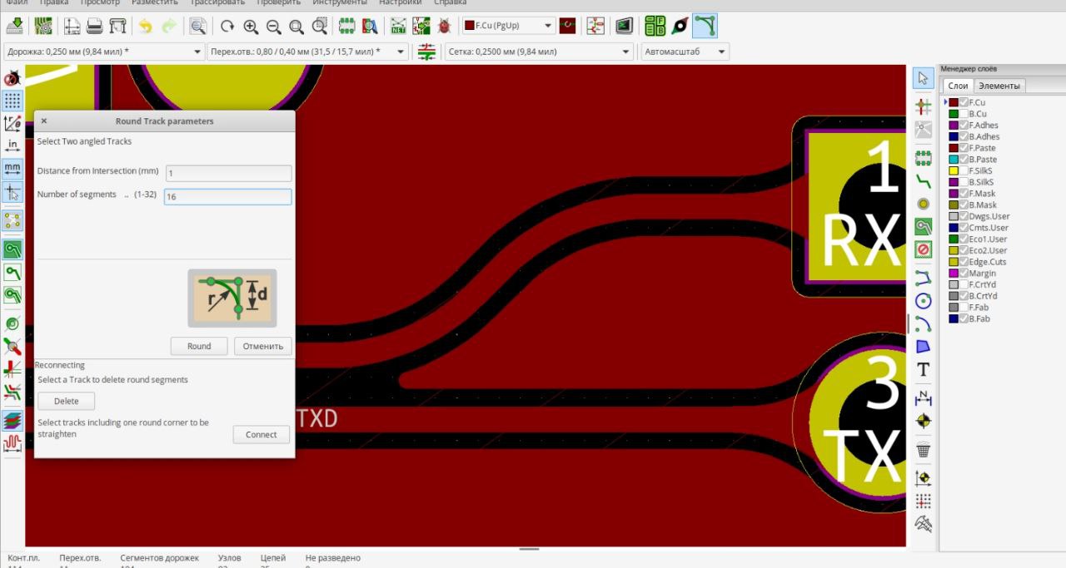Viewport: 1066px width, 568px height.
Task: Select the Add text tool
Action: (923, 370)
